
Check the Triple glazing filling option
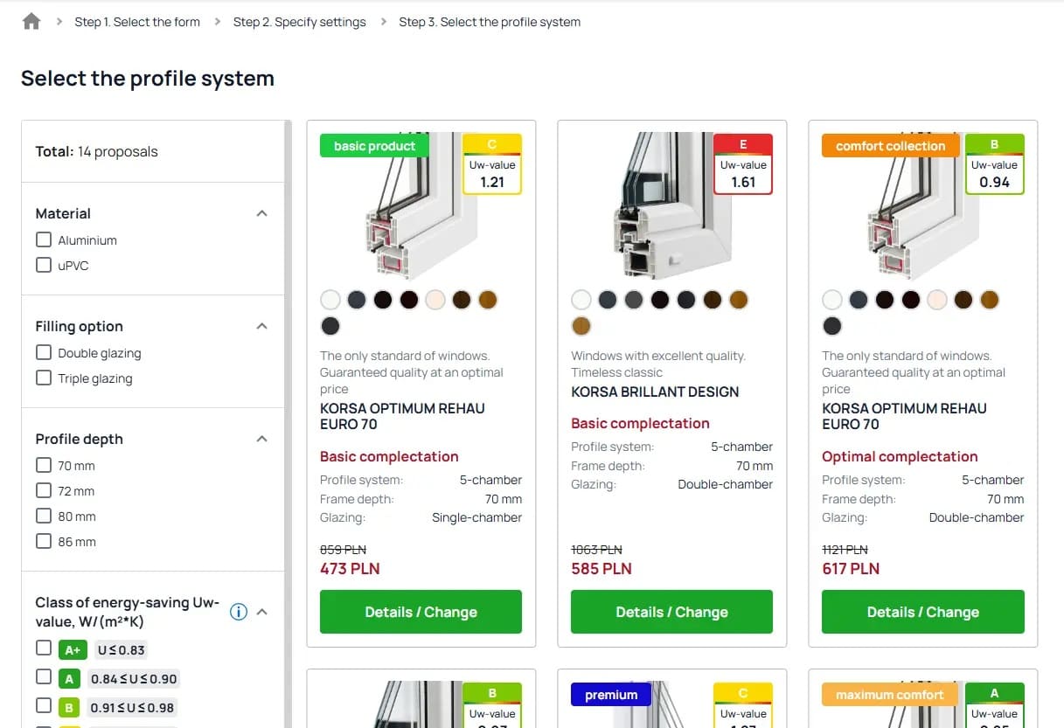(x=44, y=378)
